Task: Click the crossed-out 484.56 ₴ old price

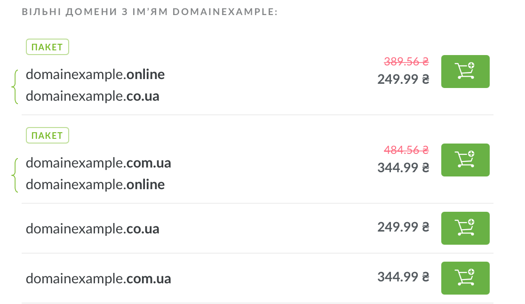Action: click(406, 150)
